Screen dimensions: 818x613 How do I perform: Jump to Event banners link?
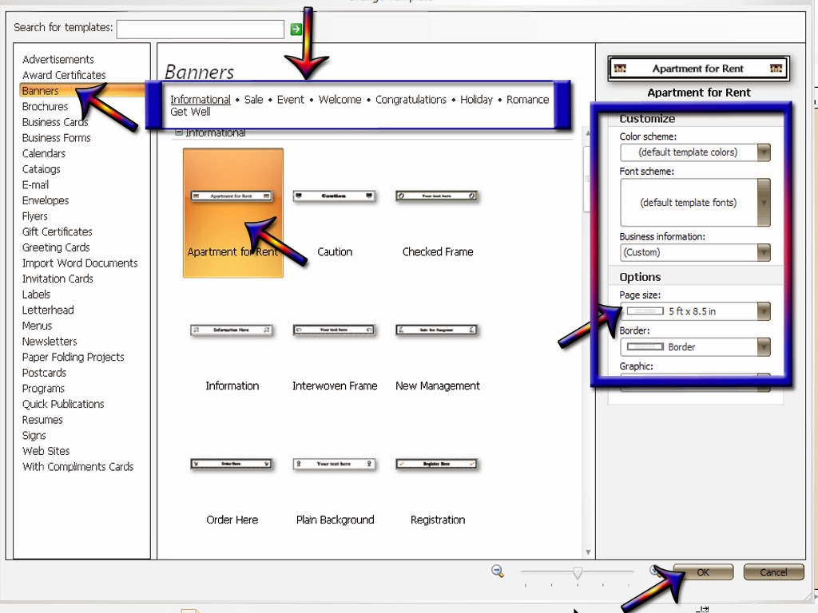click(290, 99)
